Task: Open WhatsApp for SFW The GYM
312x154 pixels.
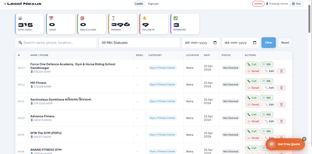Action: tap(266, 131)
